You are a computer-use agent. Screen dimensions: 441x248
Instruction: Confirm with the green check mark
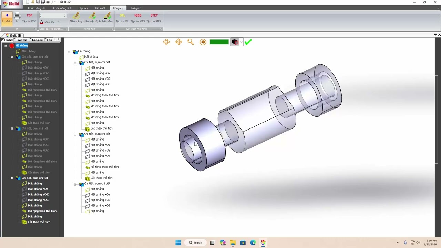coord(248,42)
